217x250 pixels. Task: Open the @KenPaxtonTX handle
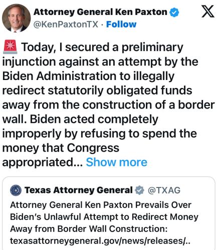pos(66,24)
